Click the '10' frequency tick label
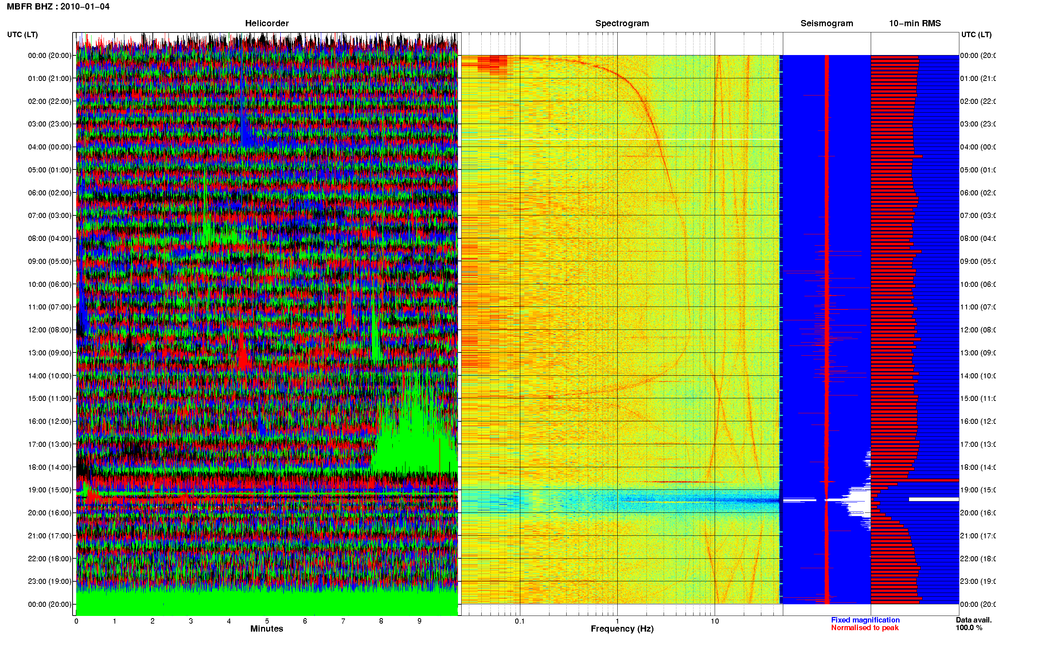The width and height of the screenshot is (1037, 648). click(715, 621)
